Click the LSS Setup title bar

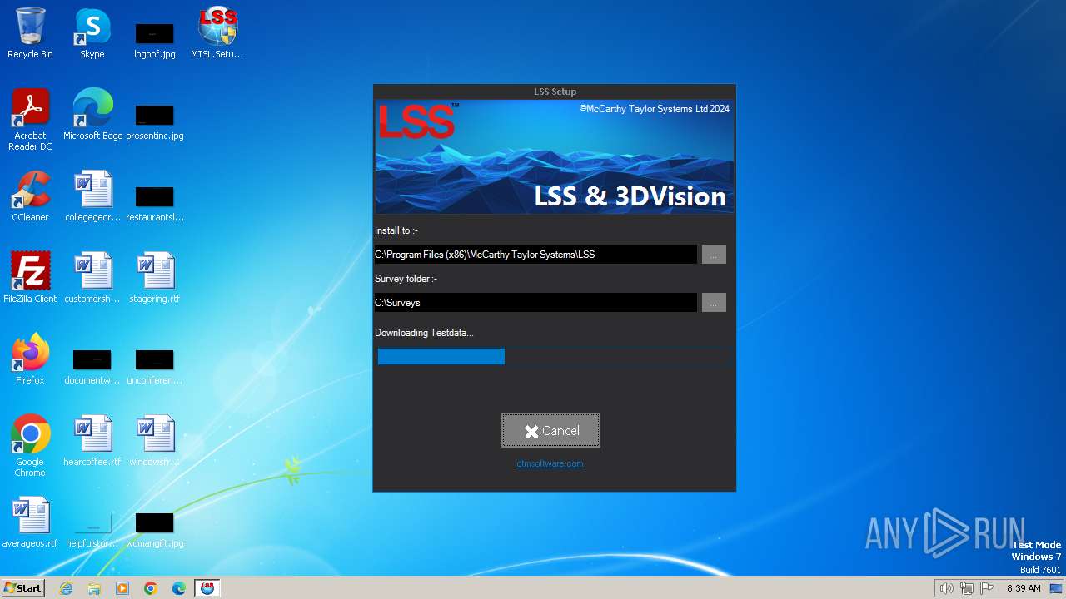tap(555, 92)
